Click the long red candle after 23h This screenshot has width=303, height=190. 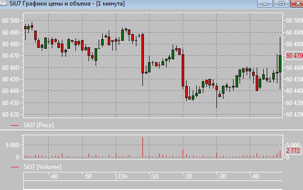(x=142, y=54)
